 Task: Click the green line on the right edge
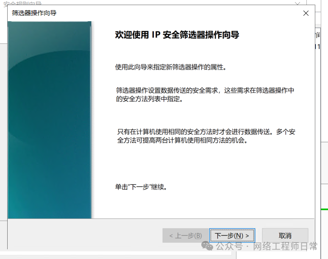(324, 209)
